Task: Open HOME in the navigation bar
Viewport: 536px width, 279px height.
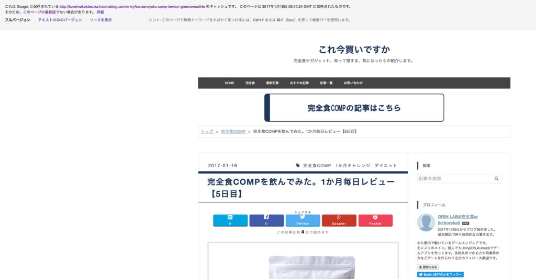Action: point(229,83)
